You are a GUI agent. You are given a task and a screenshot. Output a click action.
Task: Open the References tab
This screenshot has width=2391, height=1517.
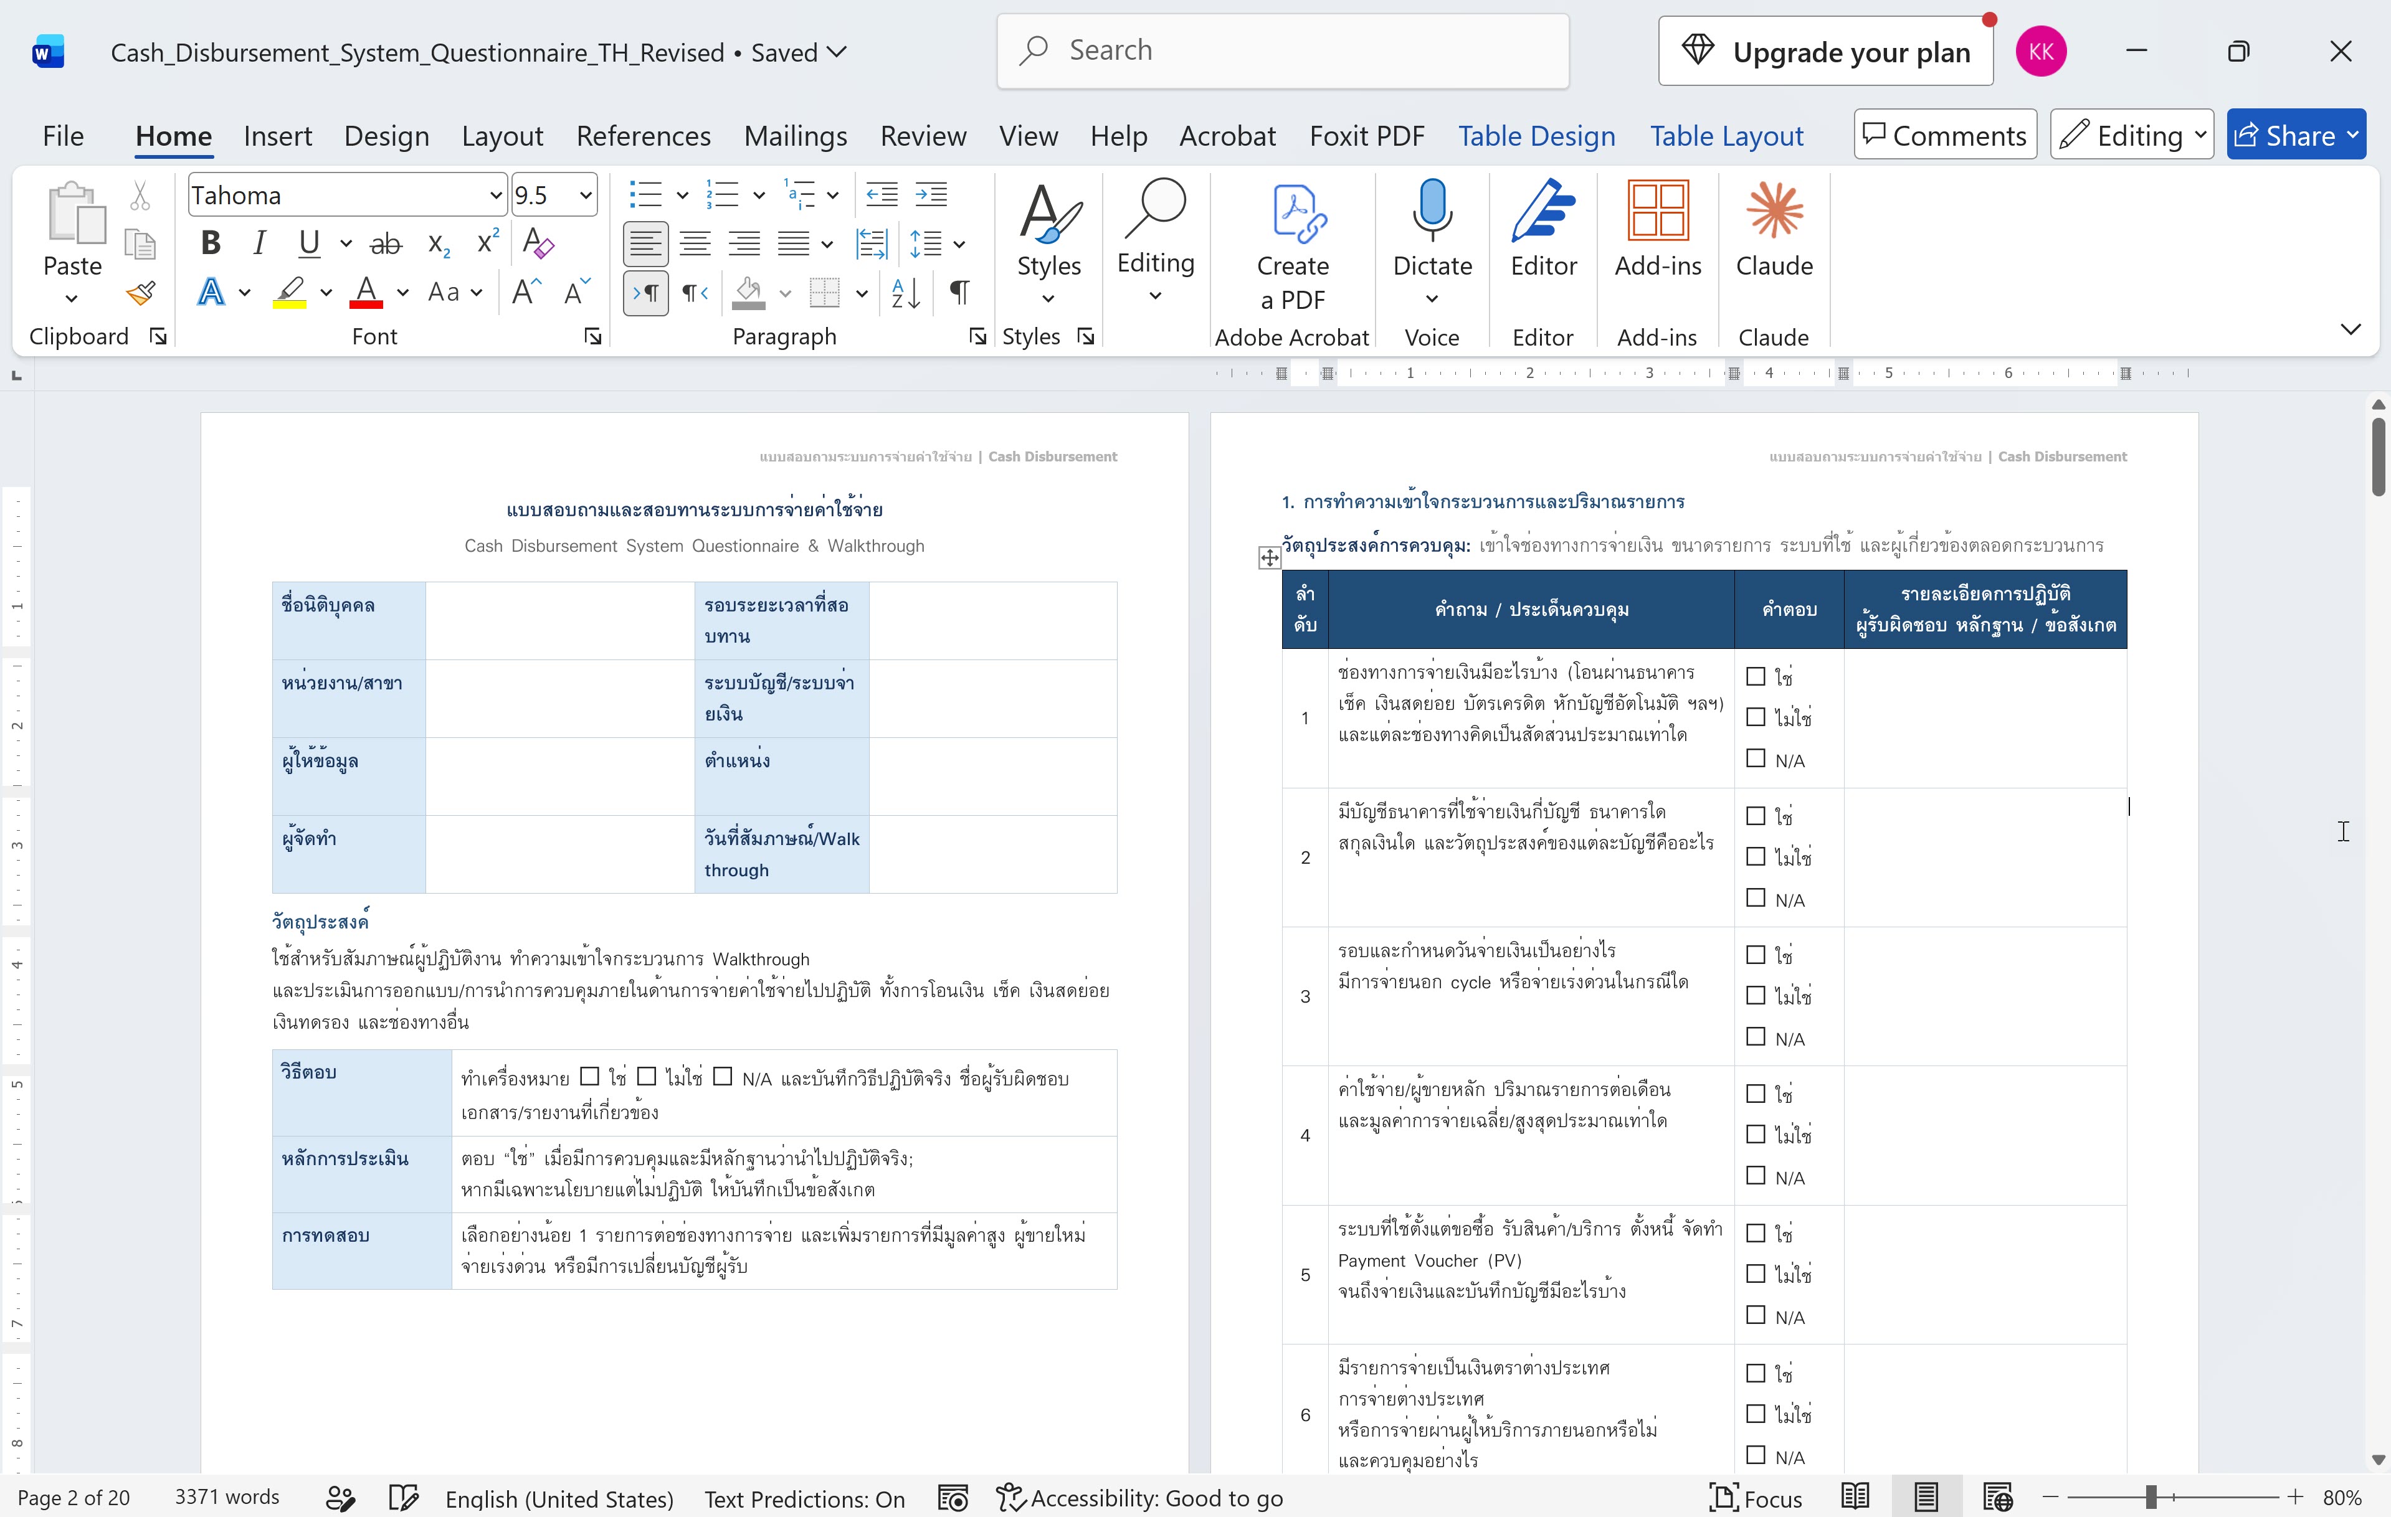[644, 136]
